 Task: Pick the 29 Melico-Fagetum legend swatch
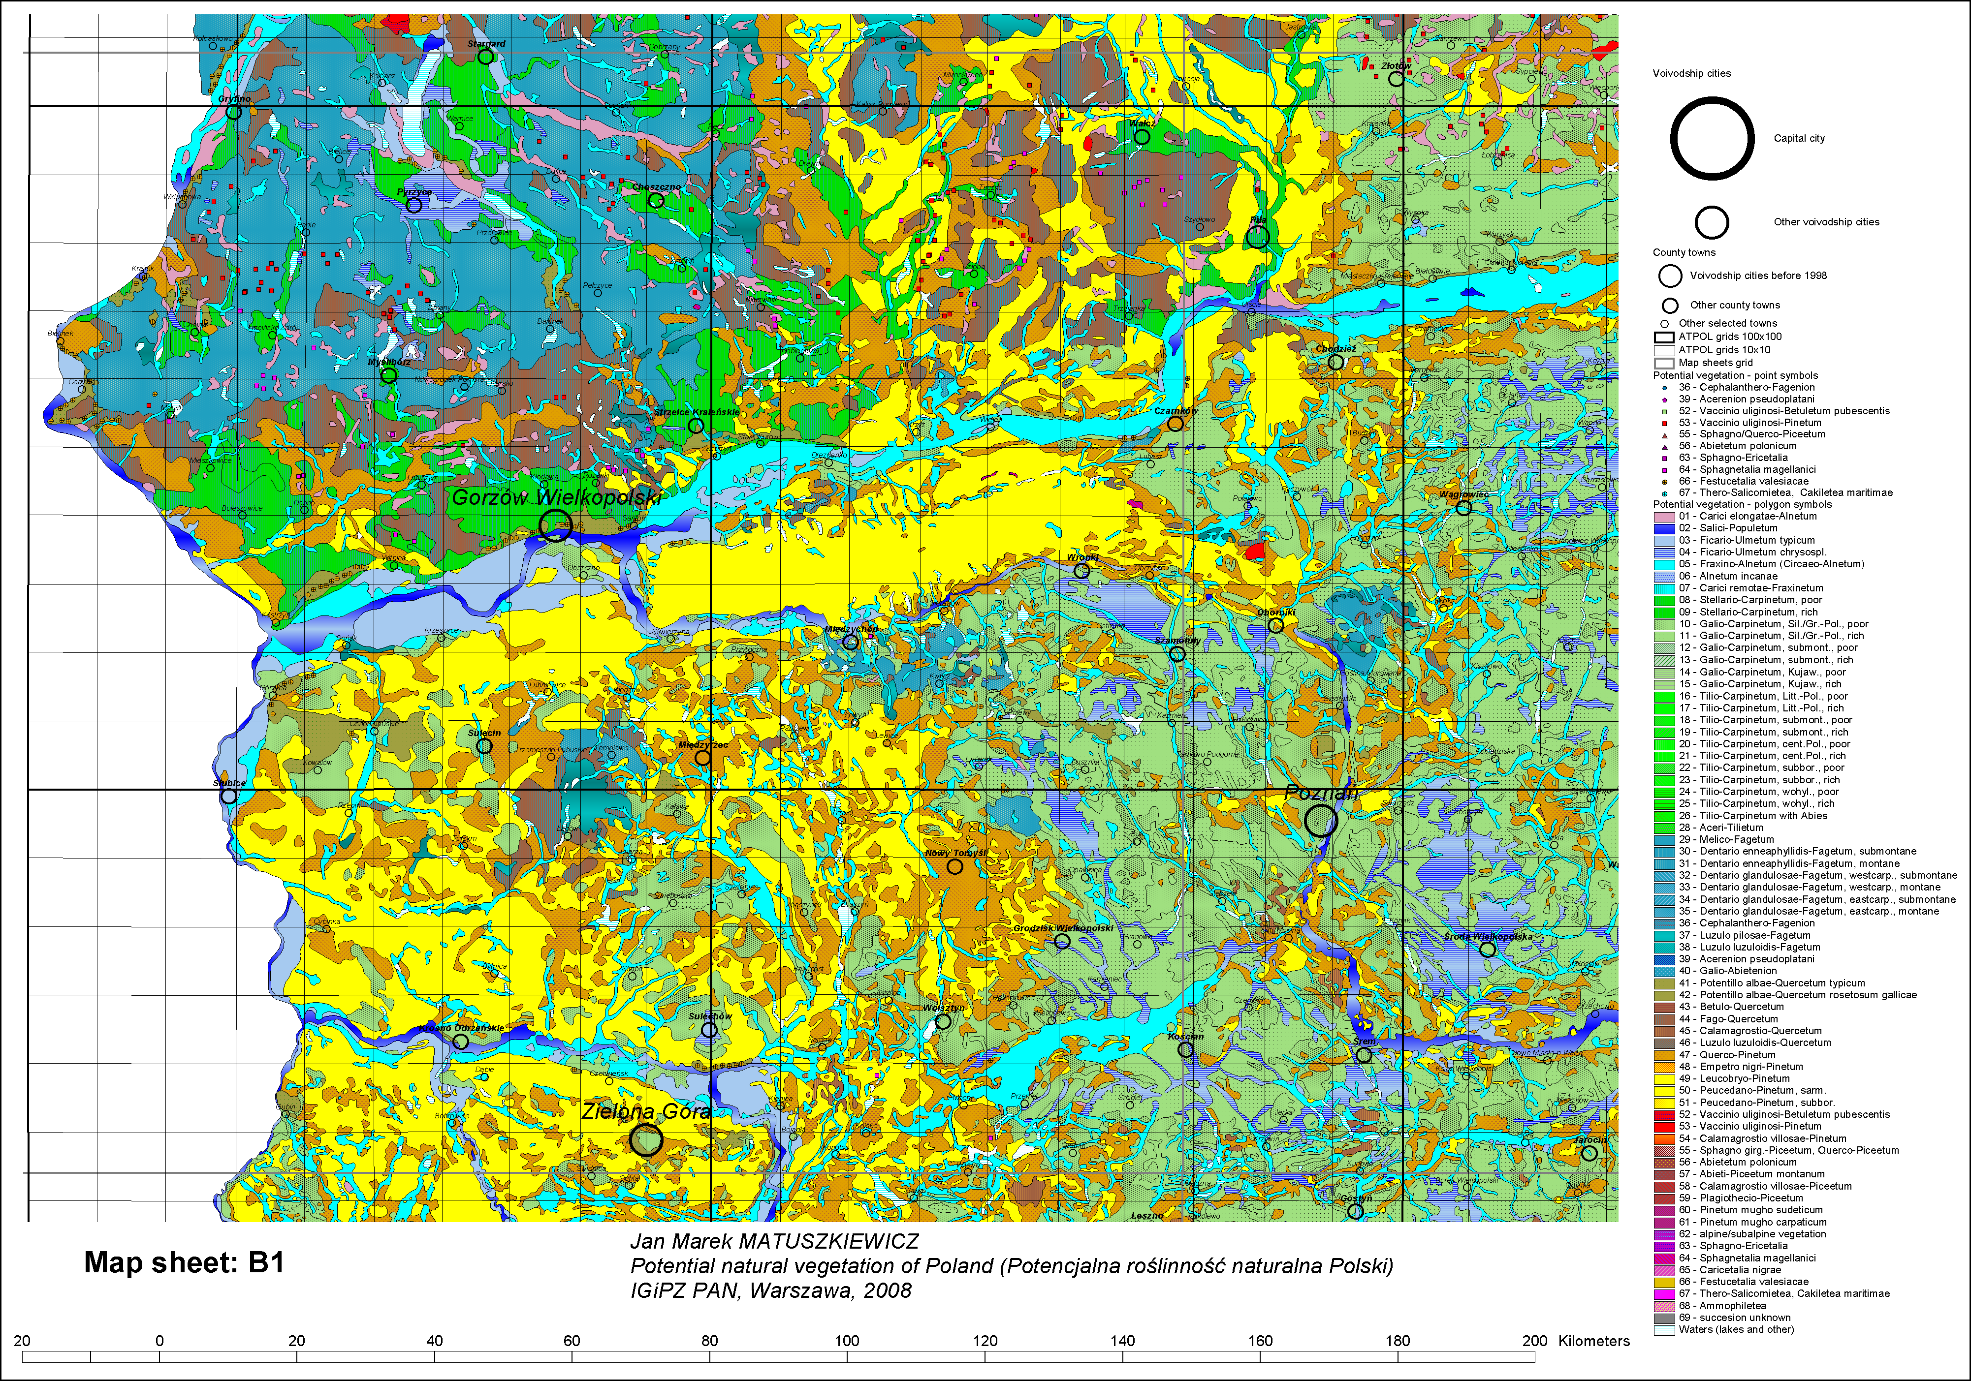pyautogui.click(x=1664, y=840)
